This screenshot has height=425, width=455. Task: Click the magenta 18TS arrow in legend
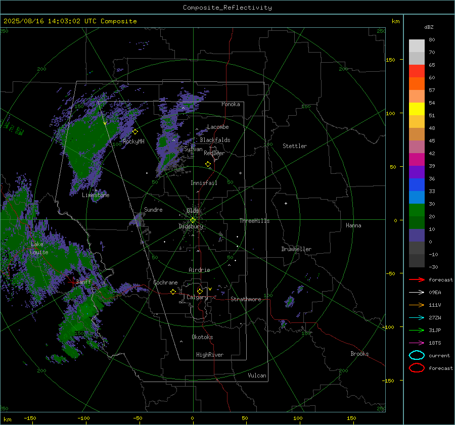[417, 343]
